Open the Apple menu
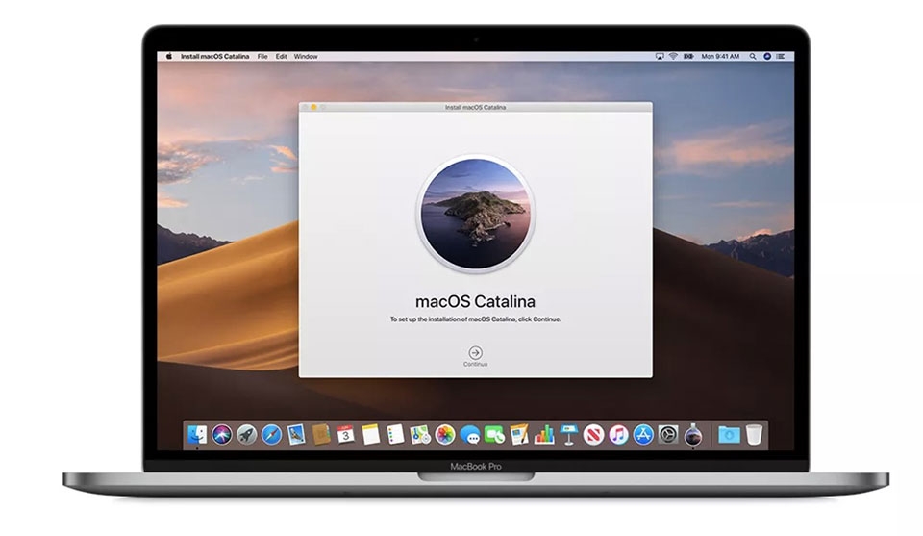Image resolution: width=923 pixels, height=536 pixels. pyautogui.click(x=169, y=57)
